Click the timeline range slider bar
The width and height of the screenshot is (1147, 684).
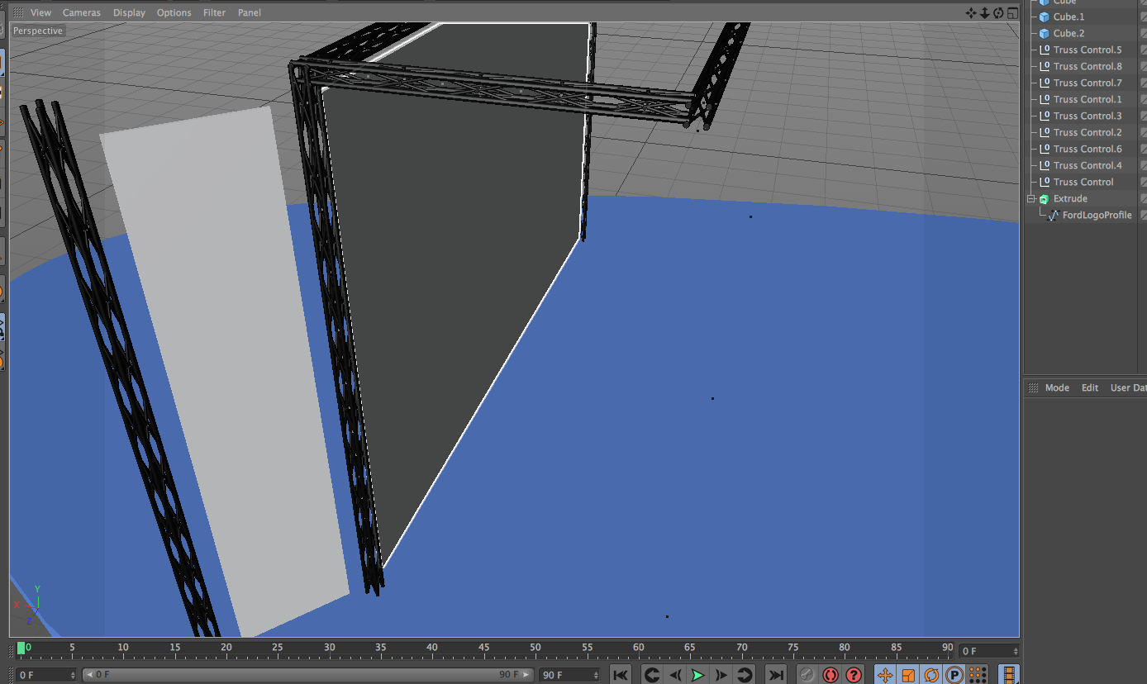[307, 675]
